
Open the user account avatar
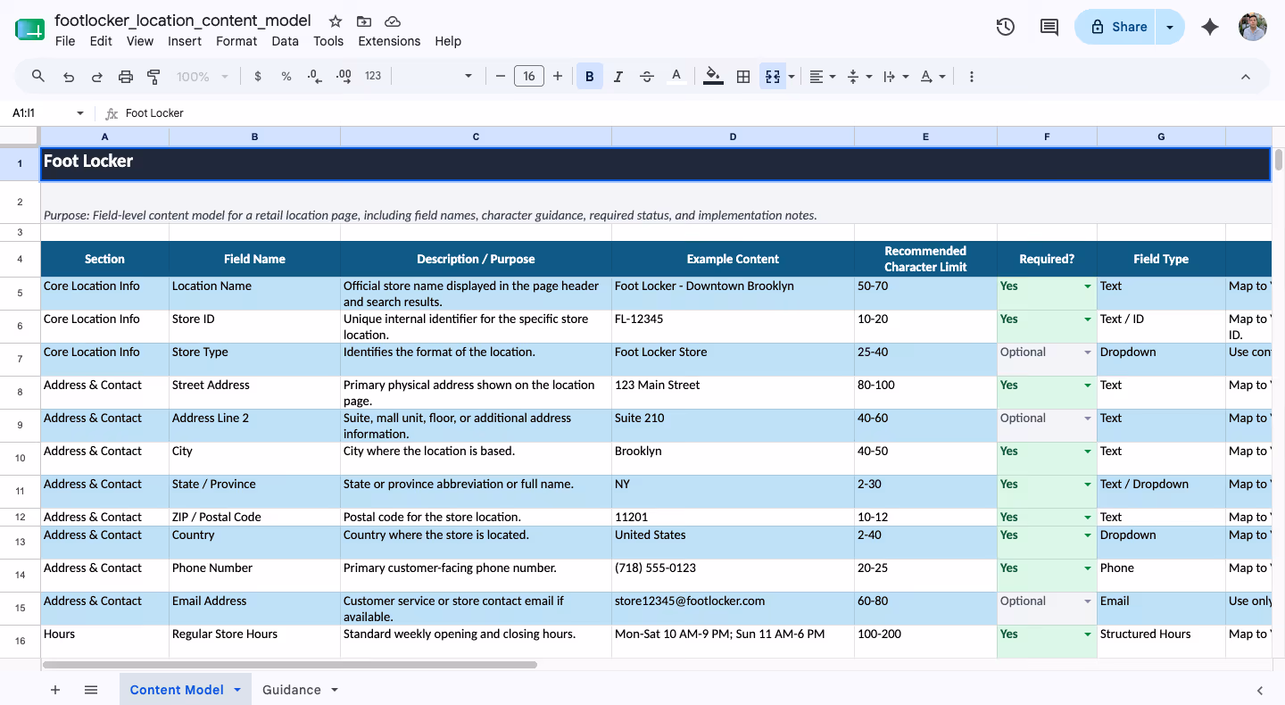[x=1253, y=27]
